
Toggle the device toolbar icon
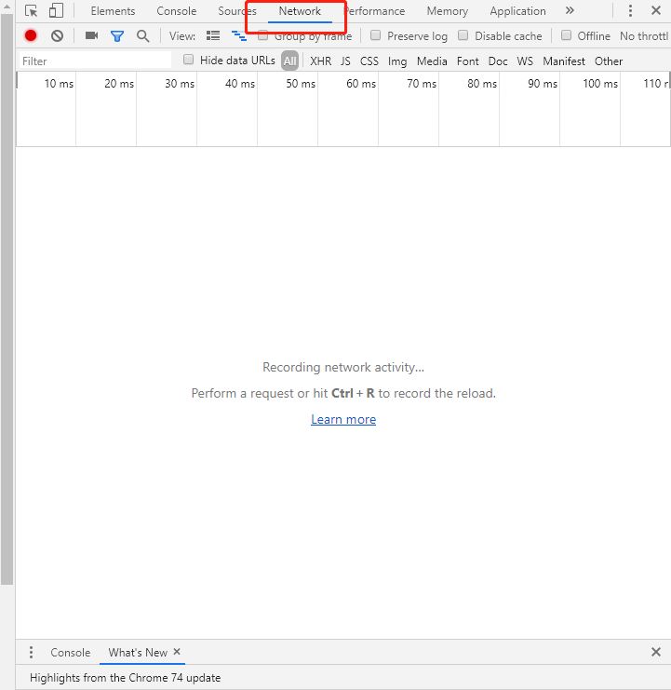click(56, 11)
